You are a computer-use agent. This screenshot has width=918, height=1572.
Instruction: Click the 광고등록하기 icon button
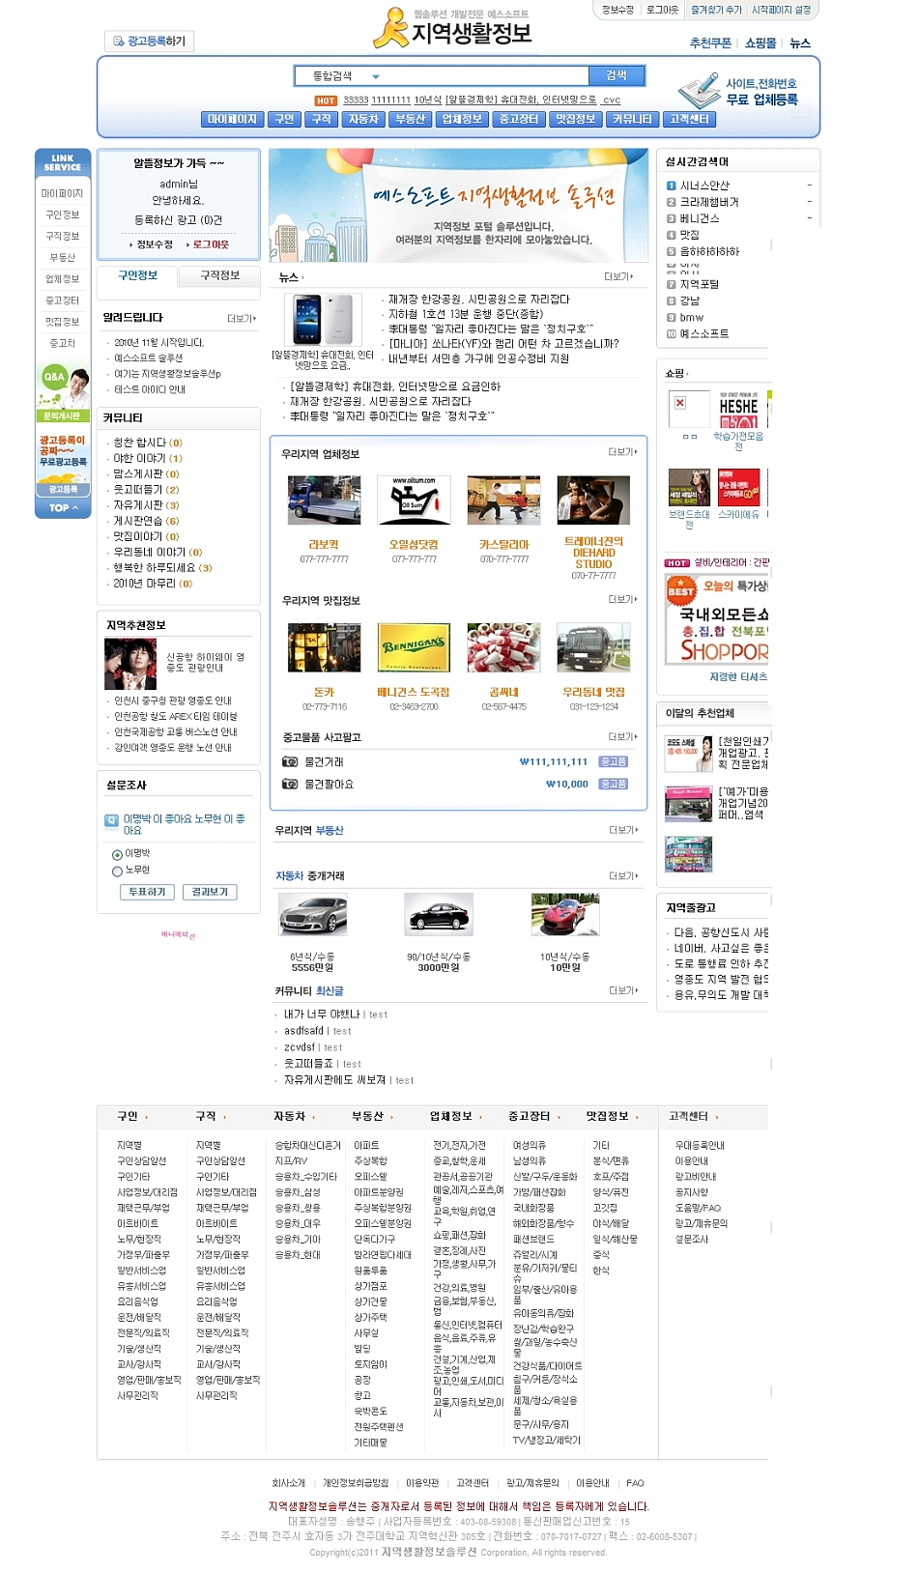(149, 41)
